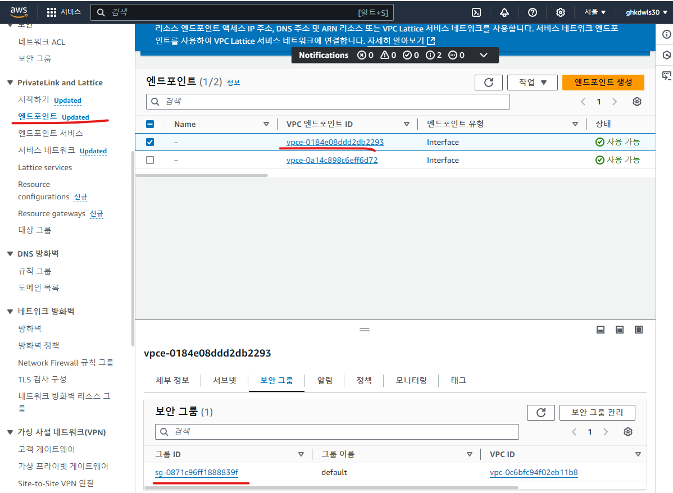Click the AWS logo home icon
673x493 pixels.
pos(19,12)
